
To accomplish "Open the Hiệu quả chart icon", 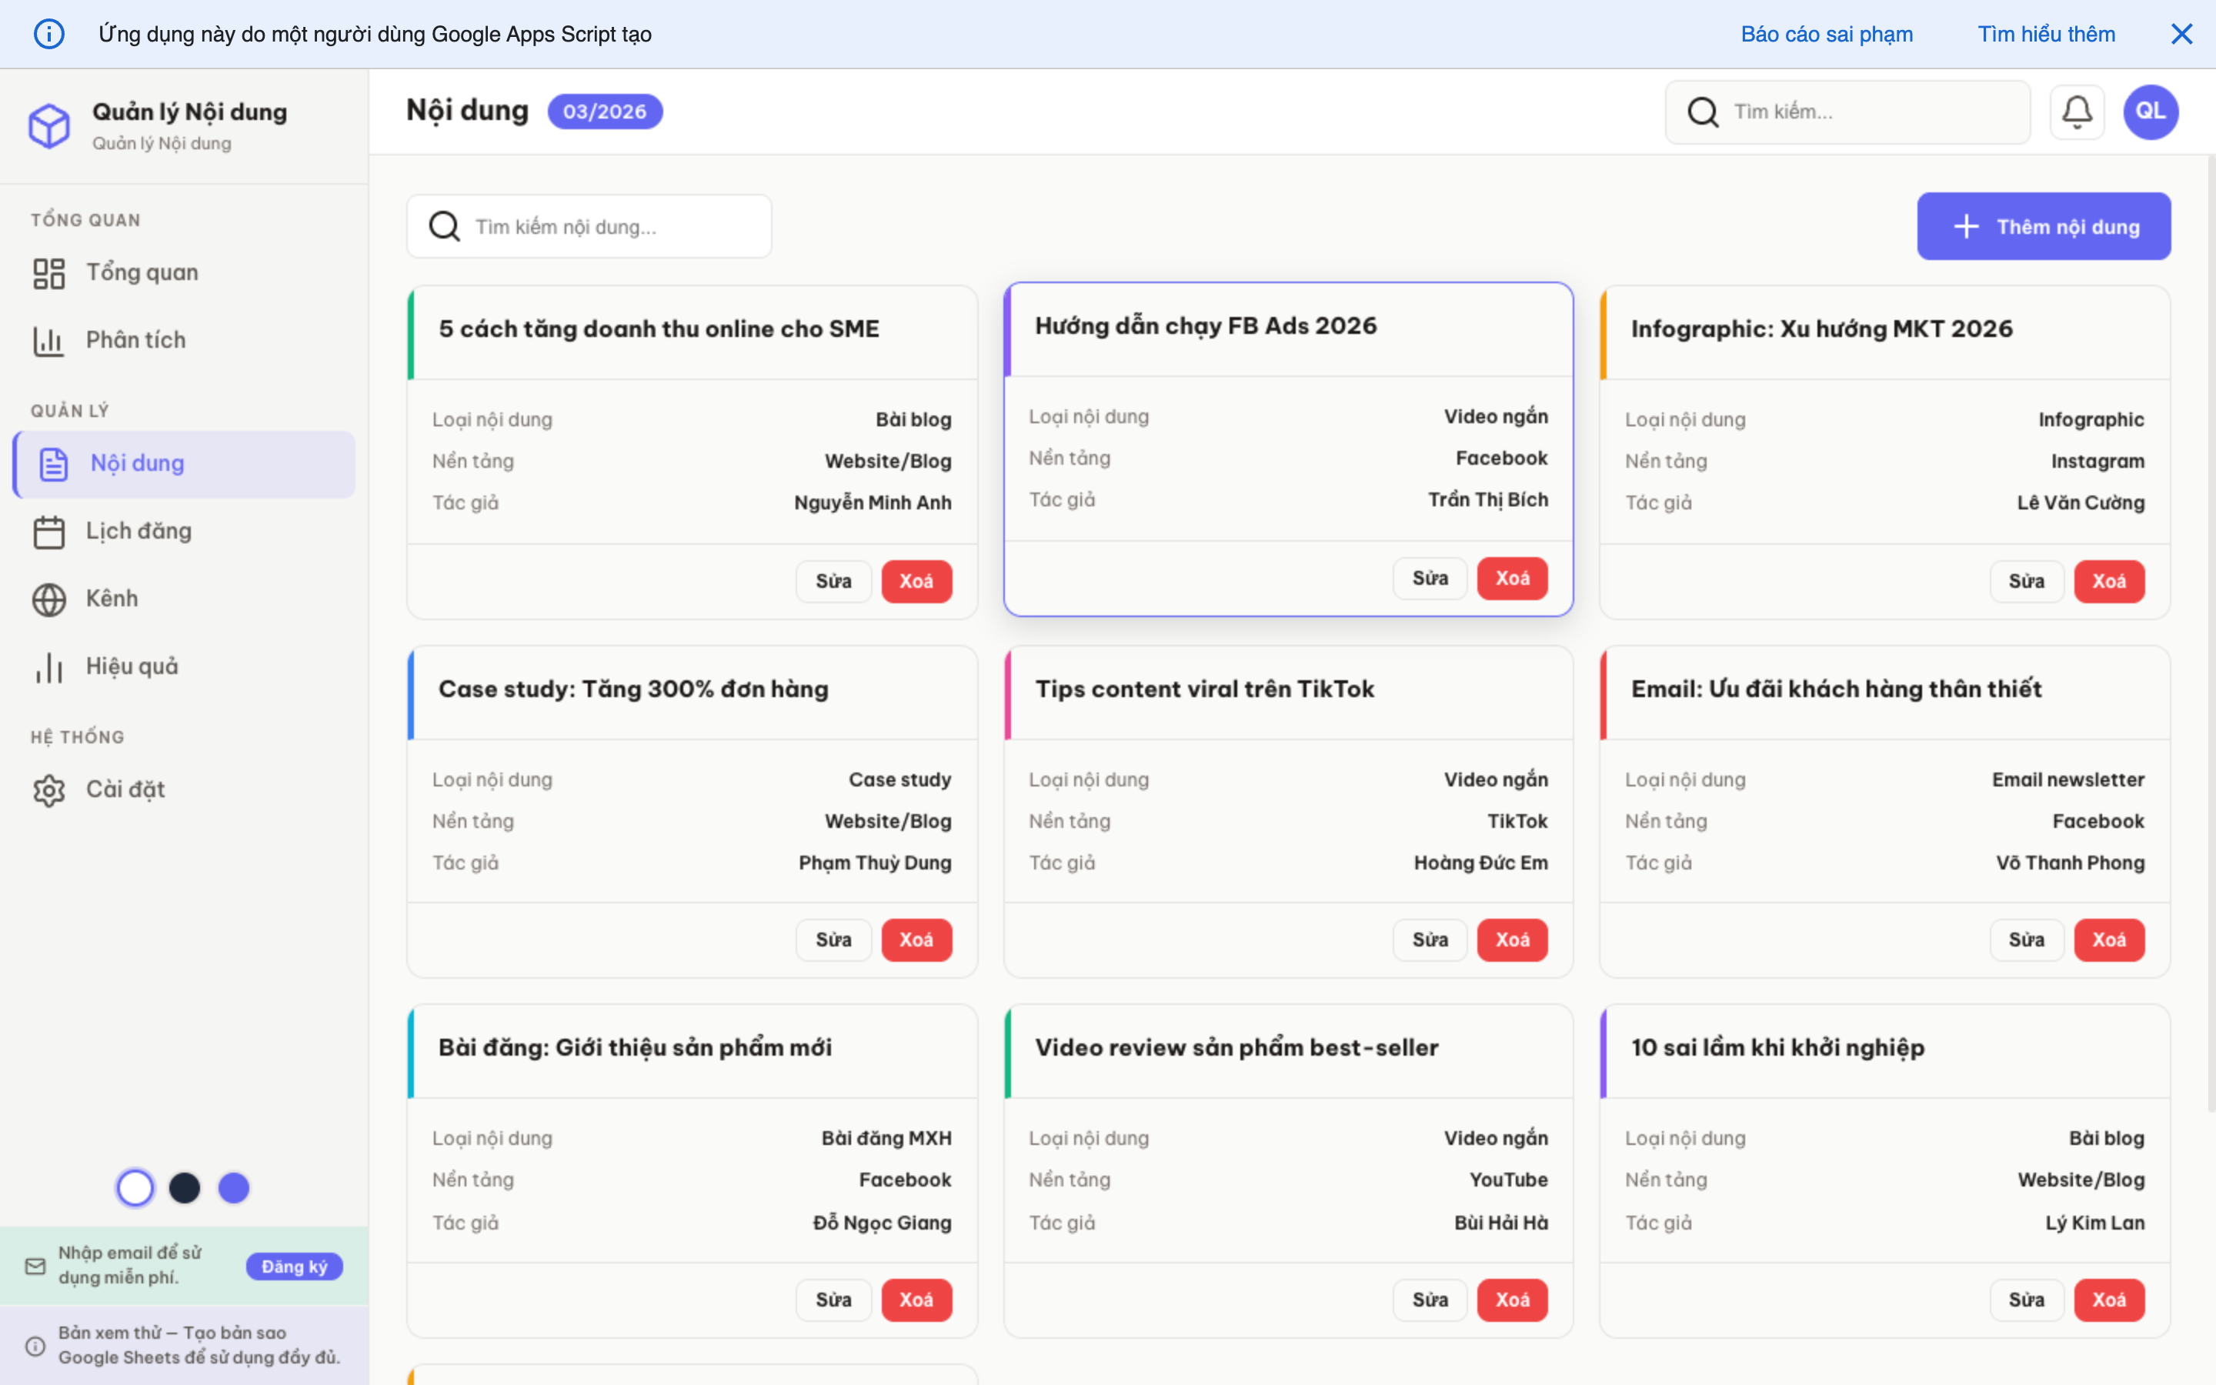I will point(48,666).
